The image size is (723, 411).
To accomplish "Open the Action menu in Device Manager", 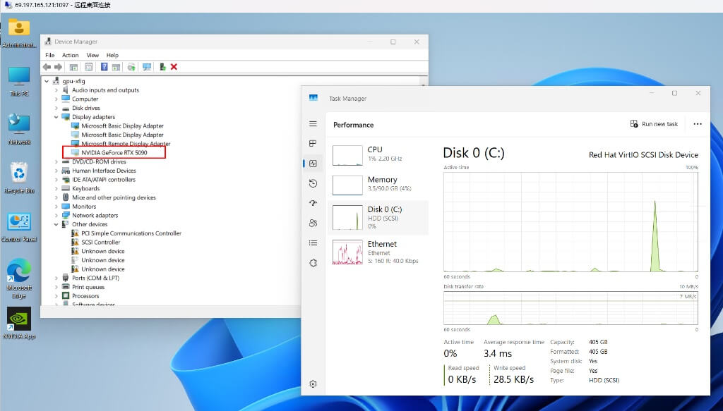I will tap(70, 55).
